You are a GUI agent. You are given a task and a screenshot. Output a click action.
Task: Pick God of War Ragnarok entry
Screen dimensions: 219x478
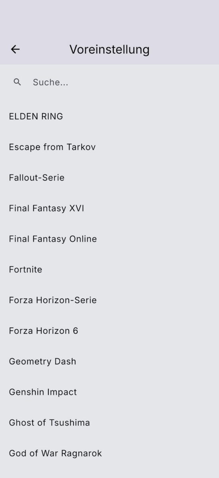coord(109,454)
